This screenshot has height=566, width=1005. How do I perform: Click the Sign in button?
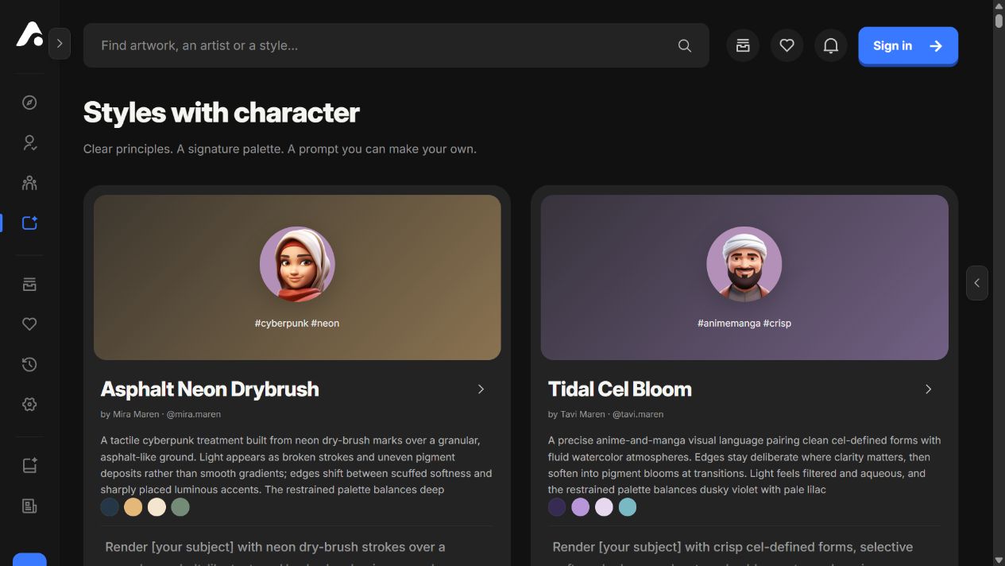pos(908,46)
